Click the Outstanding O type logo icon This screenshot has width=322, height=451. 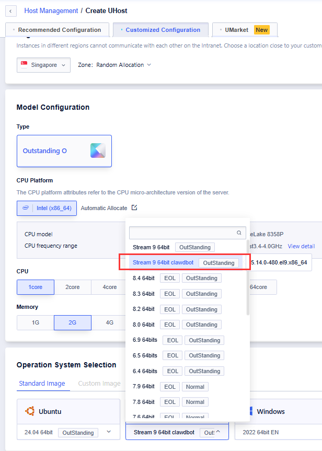(98, 151)
